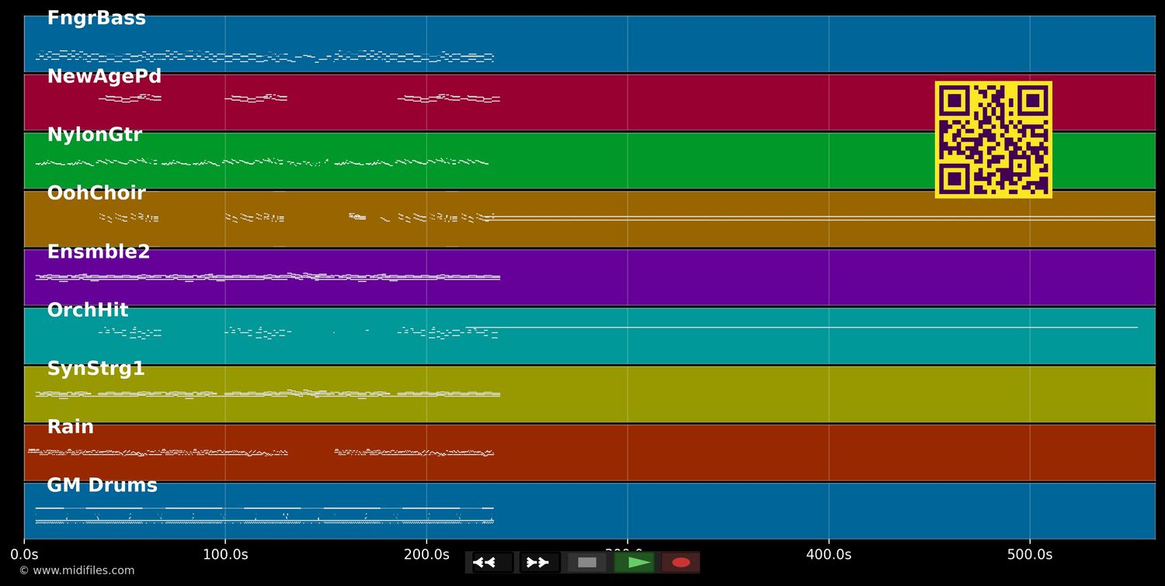Screen dimensions: 1165x586
Task: Click the GM Drums track name
Action: (103, 486)
